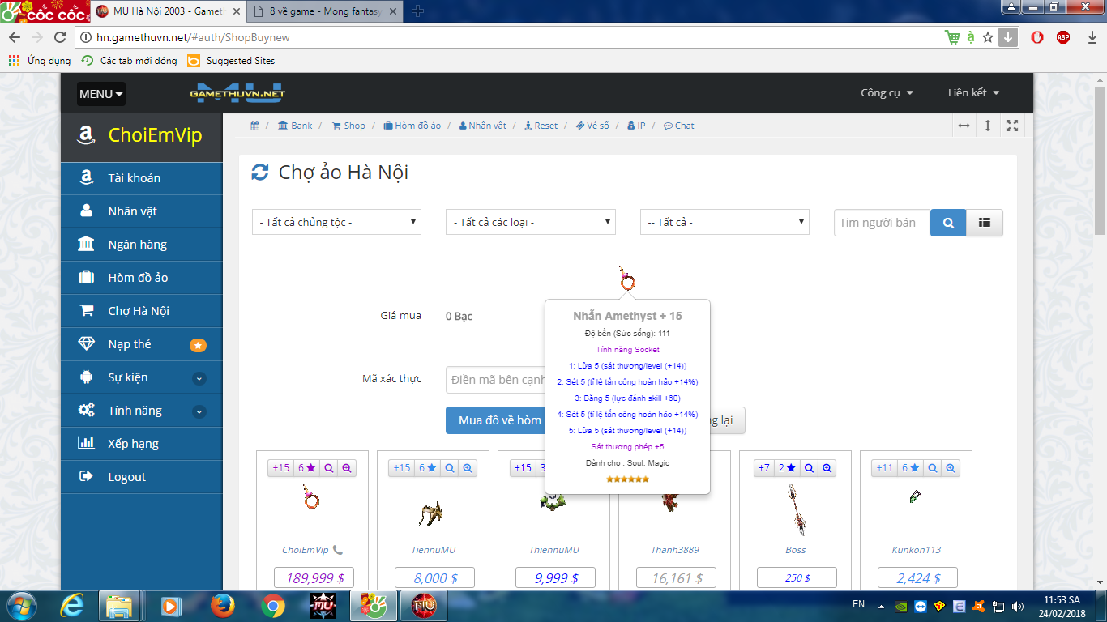Open Windows Start menu
The width and height of the screenshot is (1107, 622).
pos(21,605)
